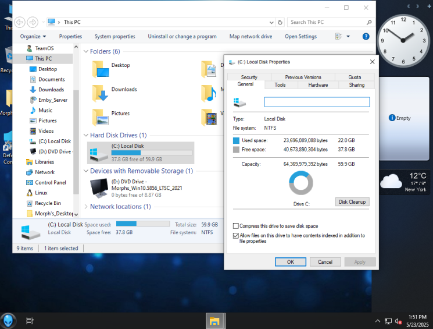Click the Linux penguin icon in sidebar
This screenshot has width=433, height=329.
(x=29, y=193)
